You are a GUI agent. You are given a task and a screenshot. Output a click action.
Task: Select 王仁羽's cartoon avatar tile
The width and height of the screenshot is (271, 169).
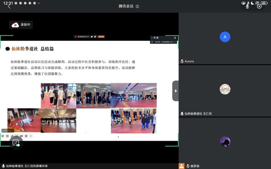click(x=225, y=89)
